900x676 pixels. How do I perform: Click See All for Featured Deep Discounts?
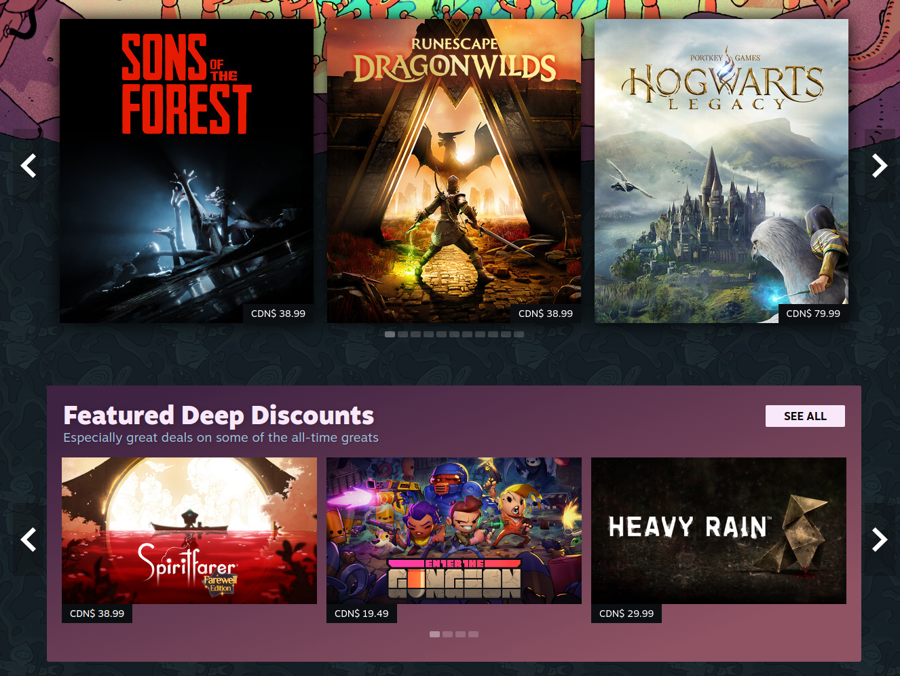pos(805,416)
